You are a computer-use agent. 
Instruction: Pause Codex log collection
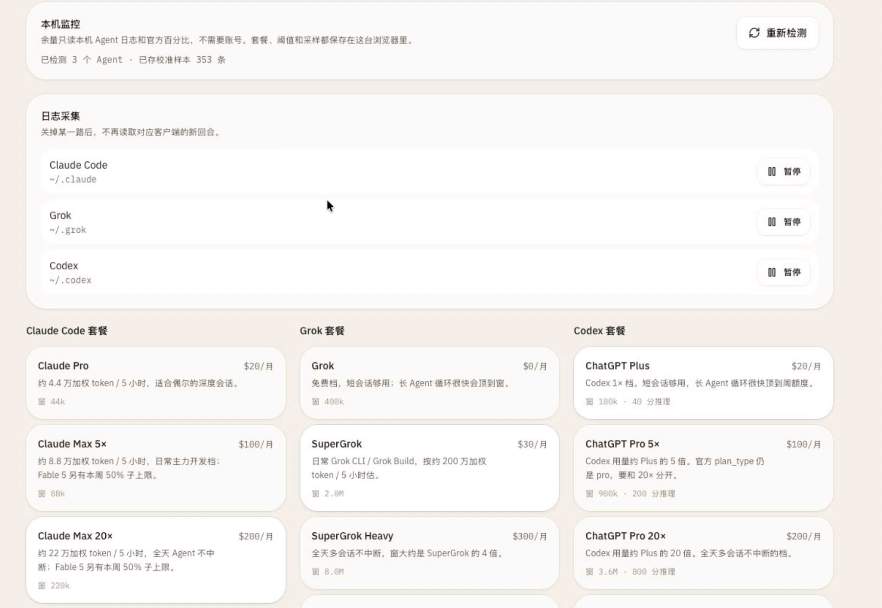pyautogui.click(x=783, y=272)
